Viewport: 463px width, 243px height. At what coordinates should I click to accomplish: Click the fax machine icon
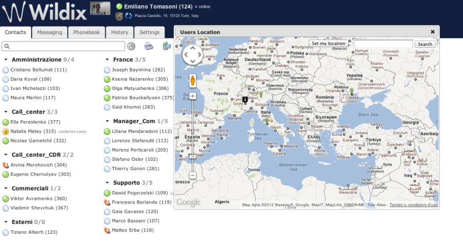tap(149, 46)
